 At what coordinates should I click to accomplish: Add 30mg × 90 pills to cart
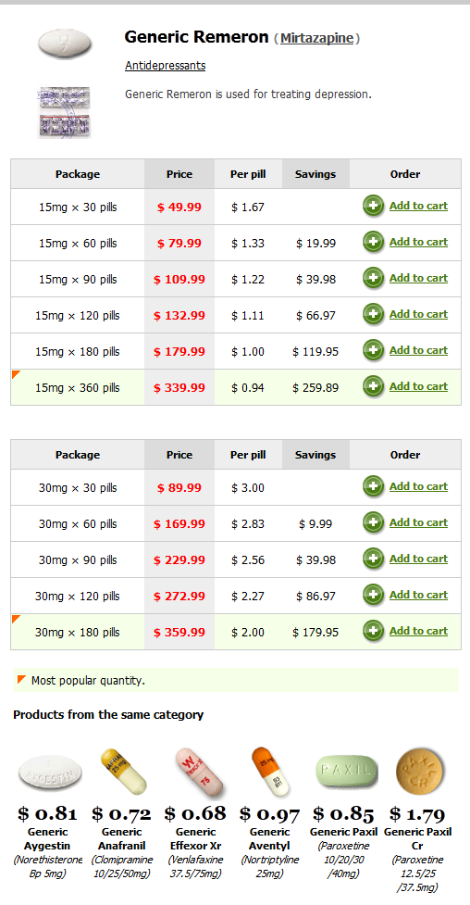coord(419,559)
